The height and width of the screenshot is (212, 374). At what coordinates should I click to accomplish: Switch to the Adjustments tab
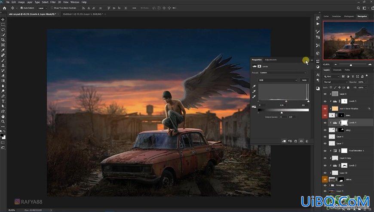point(271,60)
